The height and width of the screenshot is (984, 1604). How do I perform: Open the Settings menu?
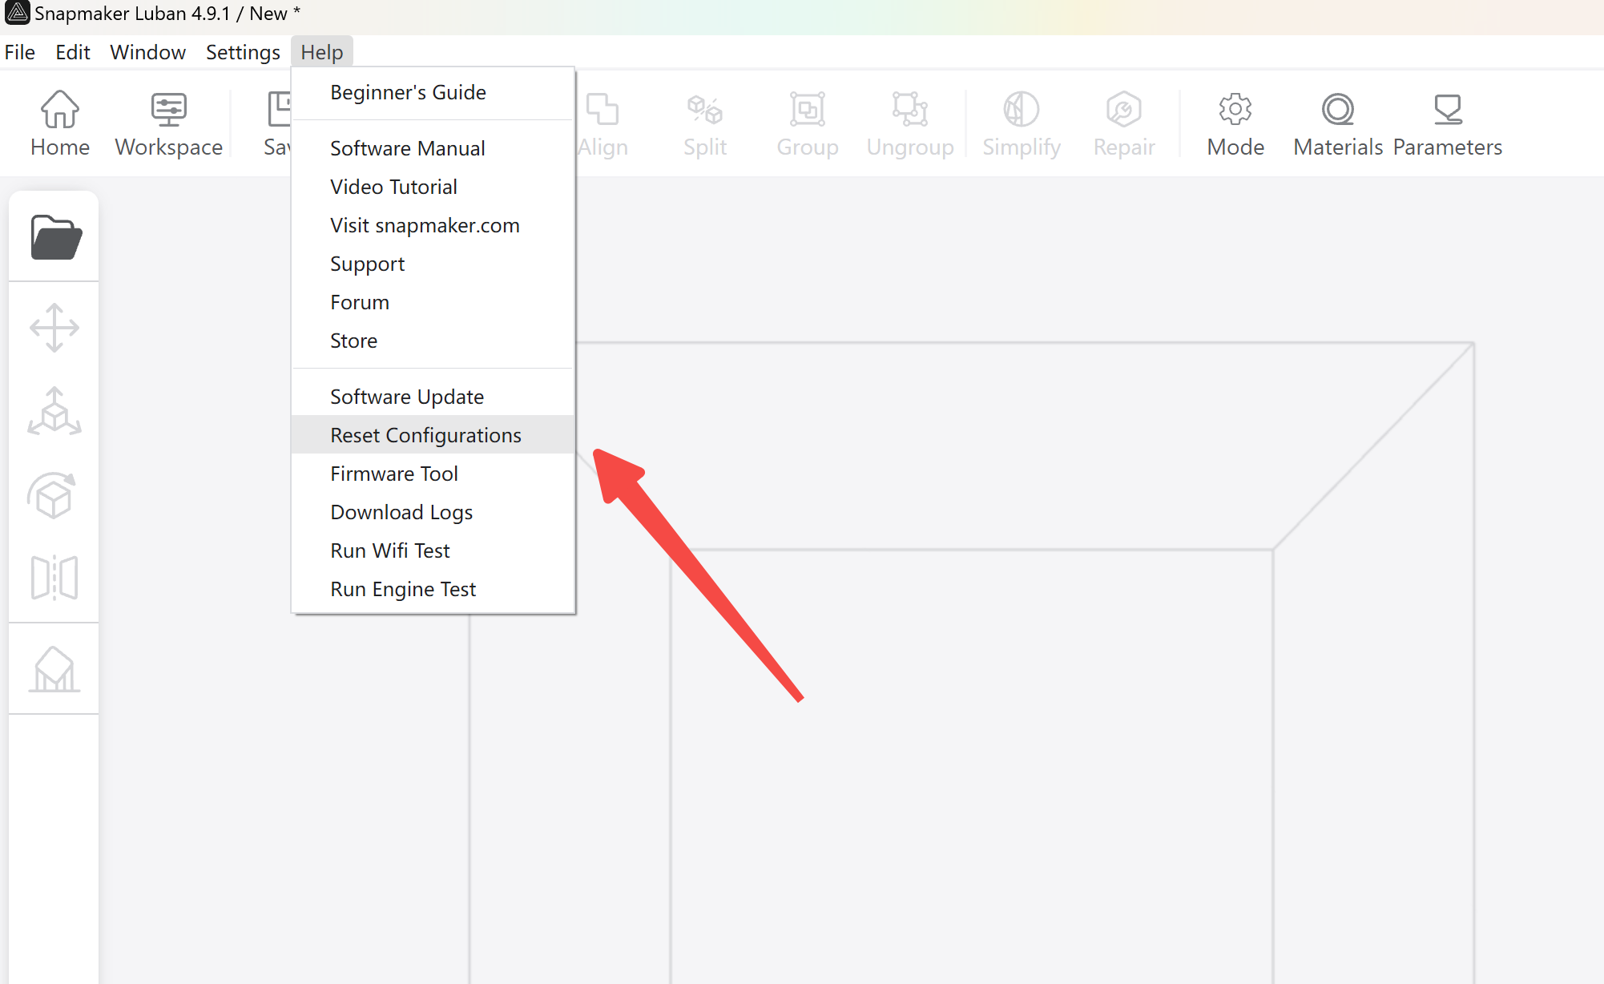243,52
